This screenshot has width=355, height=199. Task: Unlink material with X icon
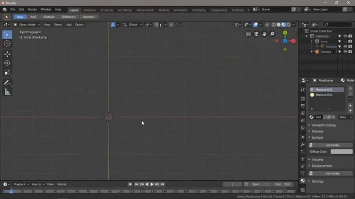333,117
